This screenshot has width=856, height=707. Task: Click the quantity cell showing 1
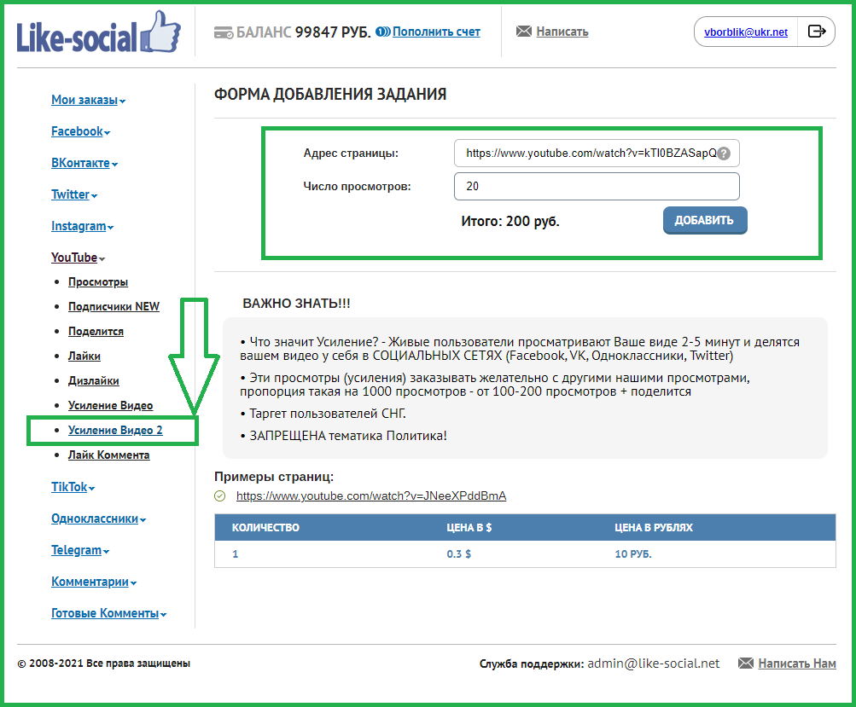[x=236, y=554]
